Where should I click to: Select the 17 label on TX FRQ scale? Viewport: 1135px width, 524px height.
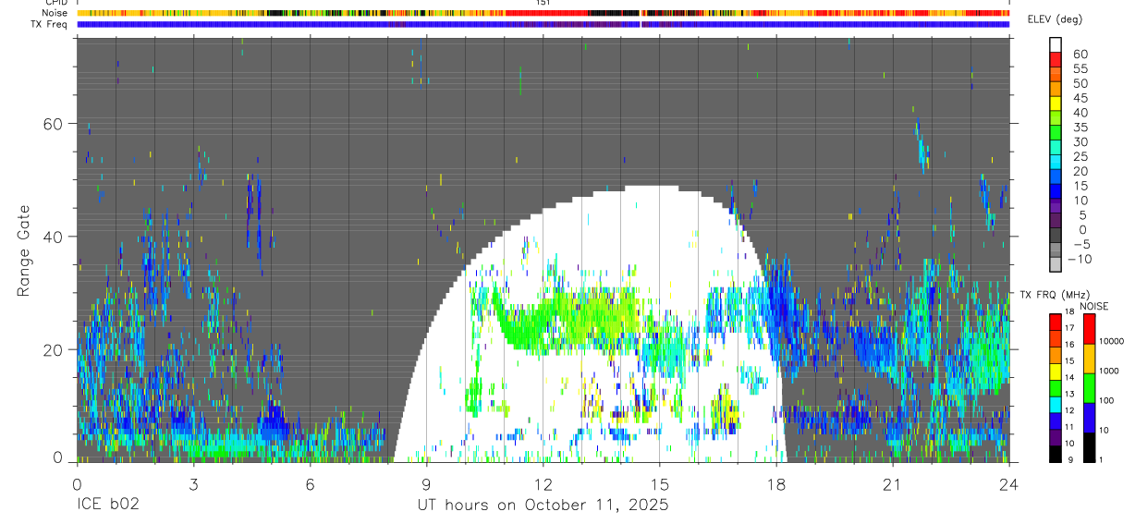[x=1071, y=328]
